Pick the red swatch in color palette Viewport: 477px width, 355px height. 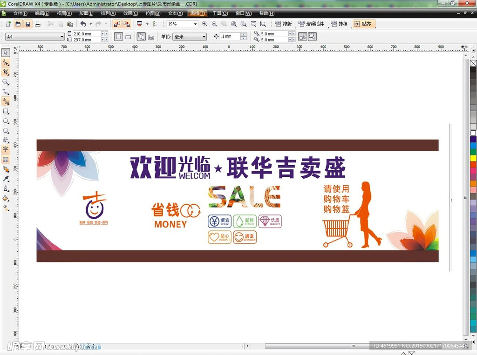click(x=473, y=164)
